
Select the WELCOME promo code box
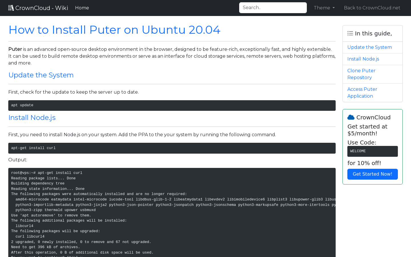[372, 151]
